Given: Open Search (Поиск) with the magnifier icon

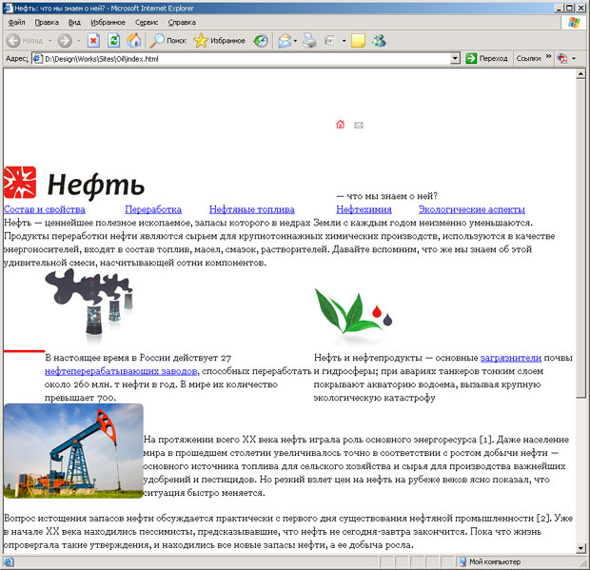Looking at the screenshot, I should (x=168, y=41).
